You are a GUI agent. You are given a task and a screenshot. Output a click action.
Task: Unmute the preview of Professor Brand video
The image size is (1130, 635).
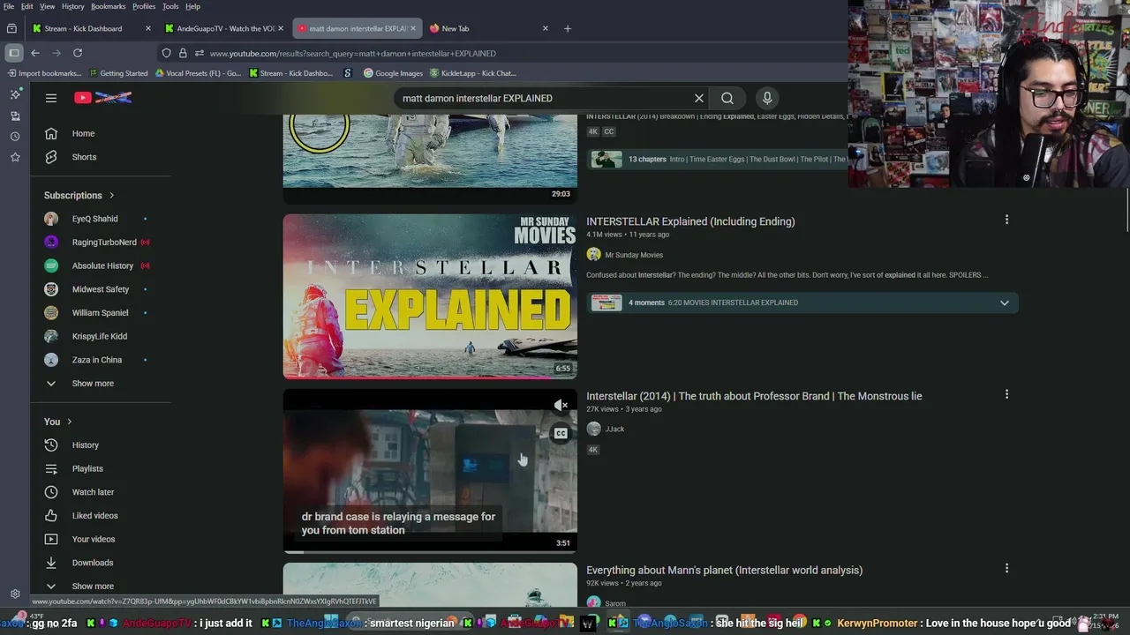click(561, 406)
